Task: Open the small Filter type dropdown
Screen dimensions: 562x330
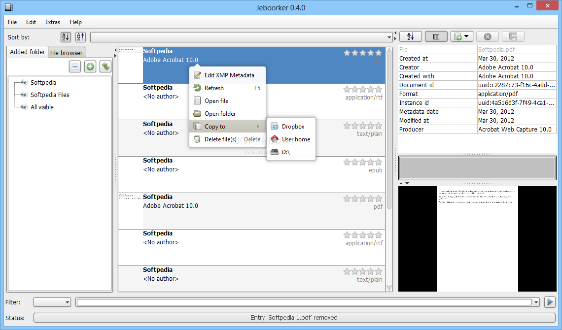Action: coord(52,302)
